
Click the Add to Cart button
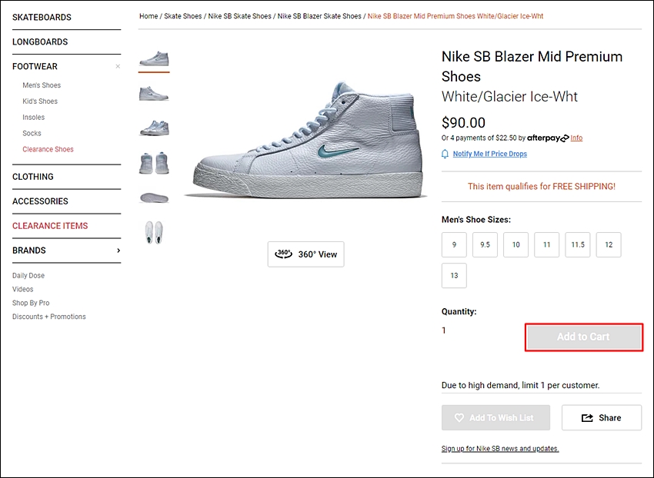(x=583, y=337)
